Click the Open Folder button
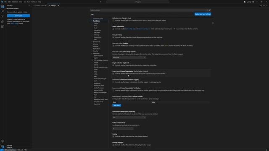Viewport: 269px width, 151px height. point(18,16)
